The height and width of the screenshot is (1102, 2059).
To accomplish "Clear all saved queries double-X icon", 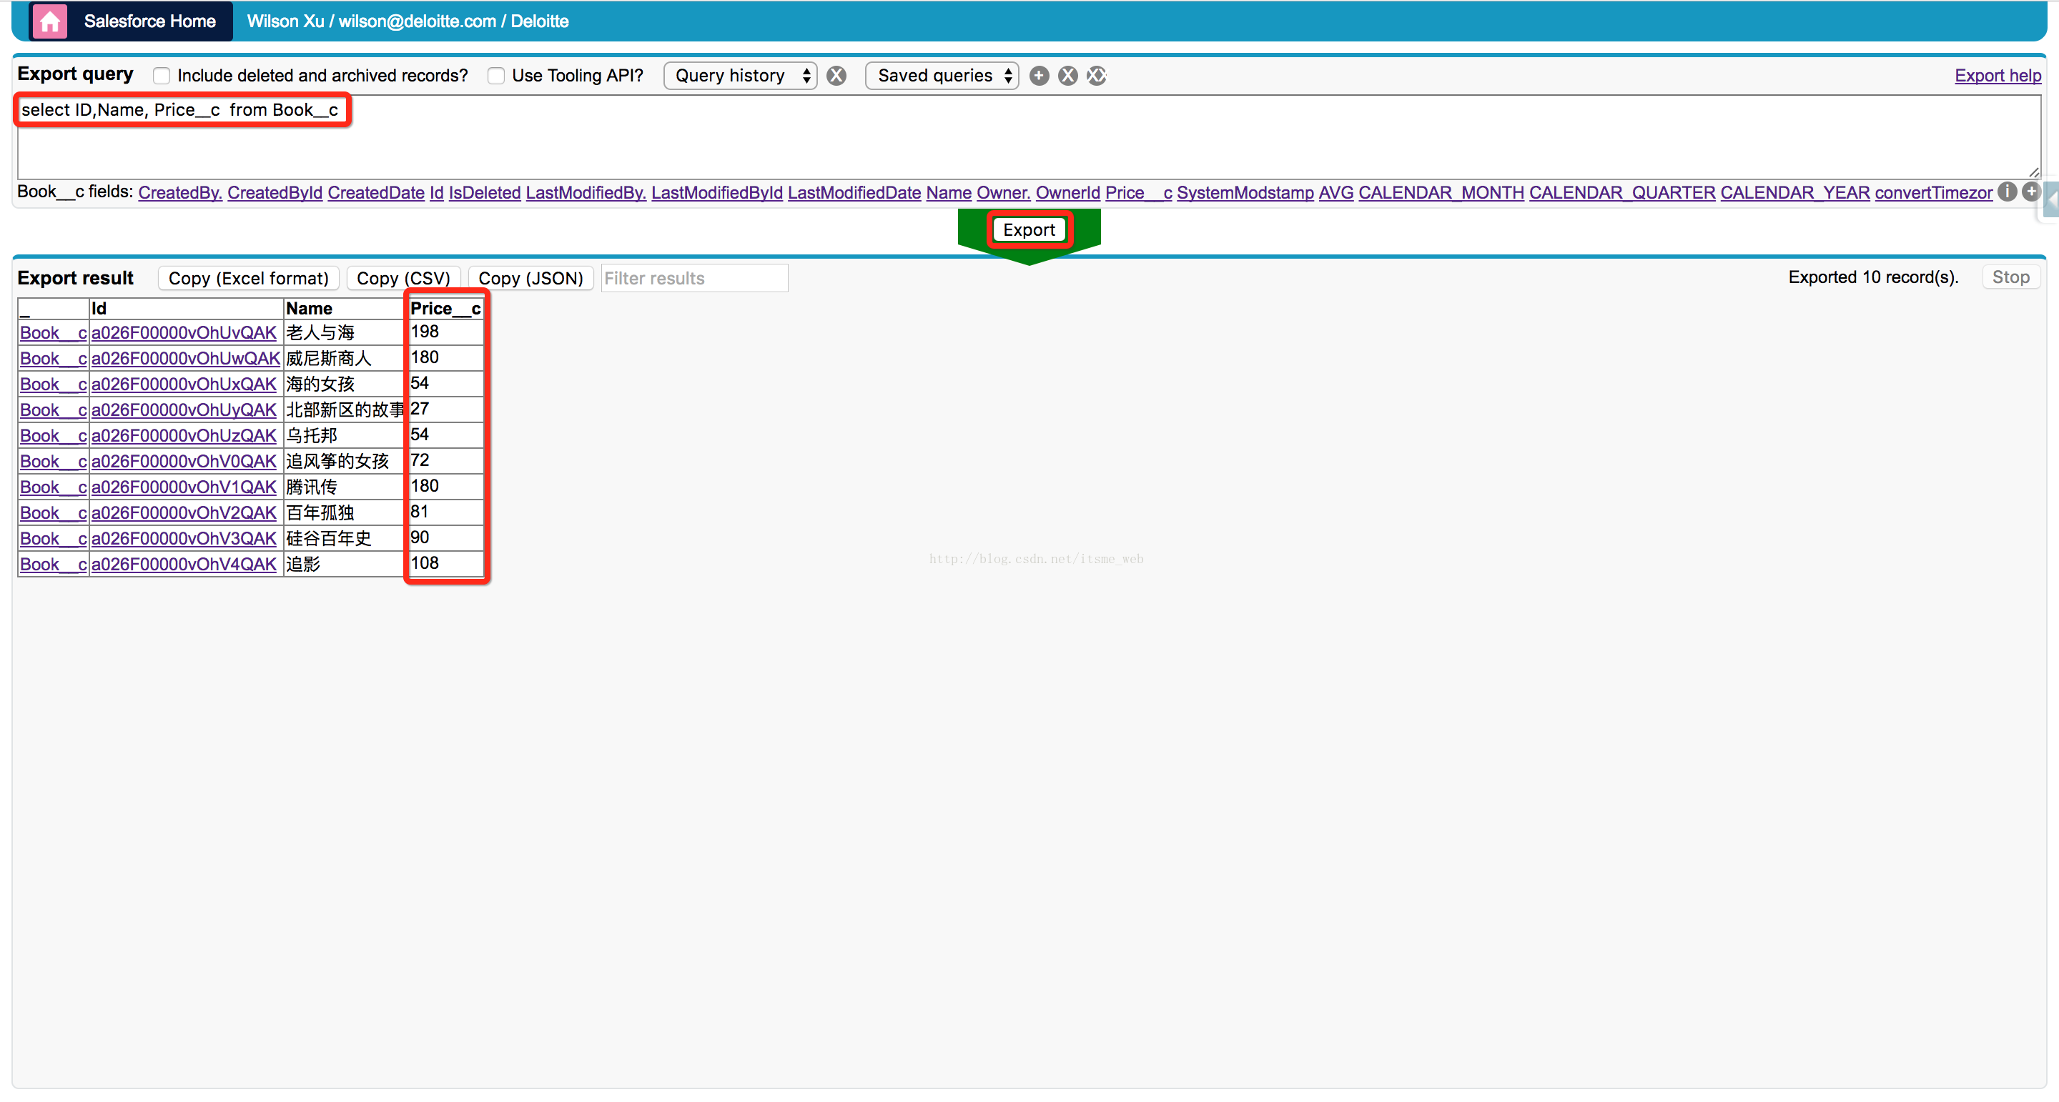I will pos(1096,76).
